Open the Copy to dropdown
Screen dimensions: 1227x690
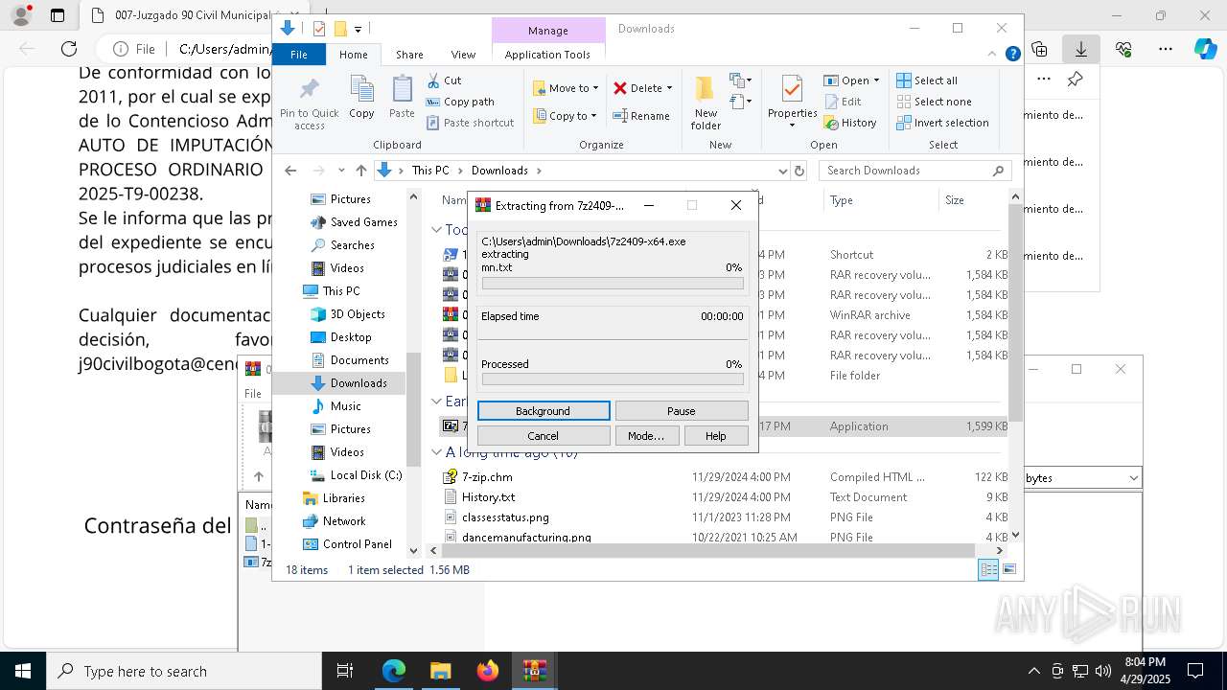(x=565, y=116)
